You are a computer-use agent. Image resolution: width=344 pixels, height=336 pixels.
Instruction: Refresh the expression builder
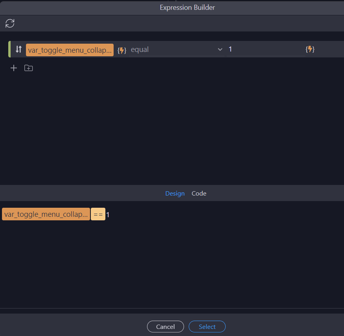click(x=9, y=23)
